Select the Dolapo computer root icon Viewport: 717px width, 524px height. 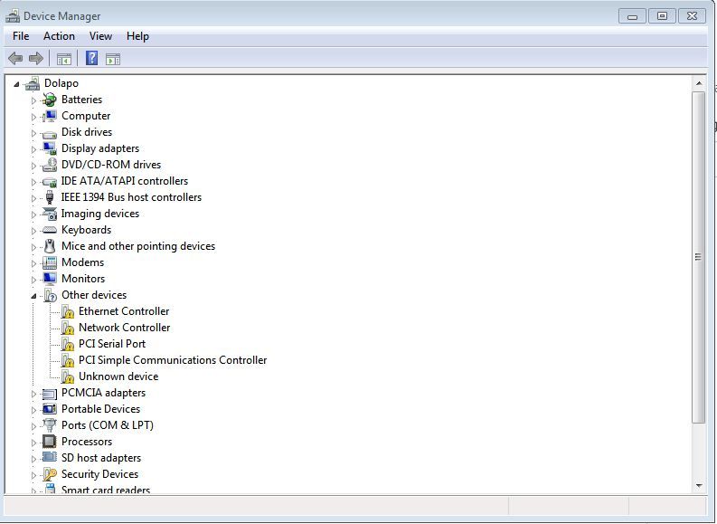(33, 83)
